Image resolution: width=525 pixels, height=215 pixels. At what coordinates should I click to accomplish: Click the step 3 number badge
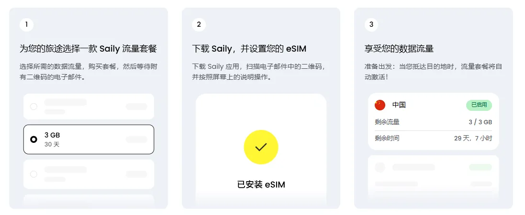tap(371, 24)
